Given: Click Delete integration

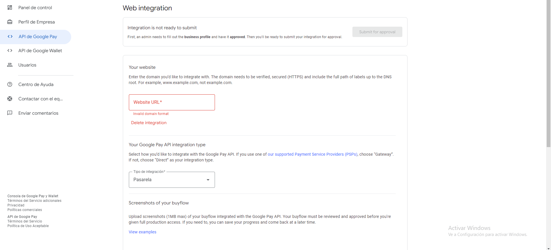Looking at the screenshot, I should (149, 123).
